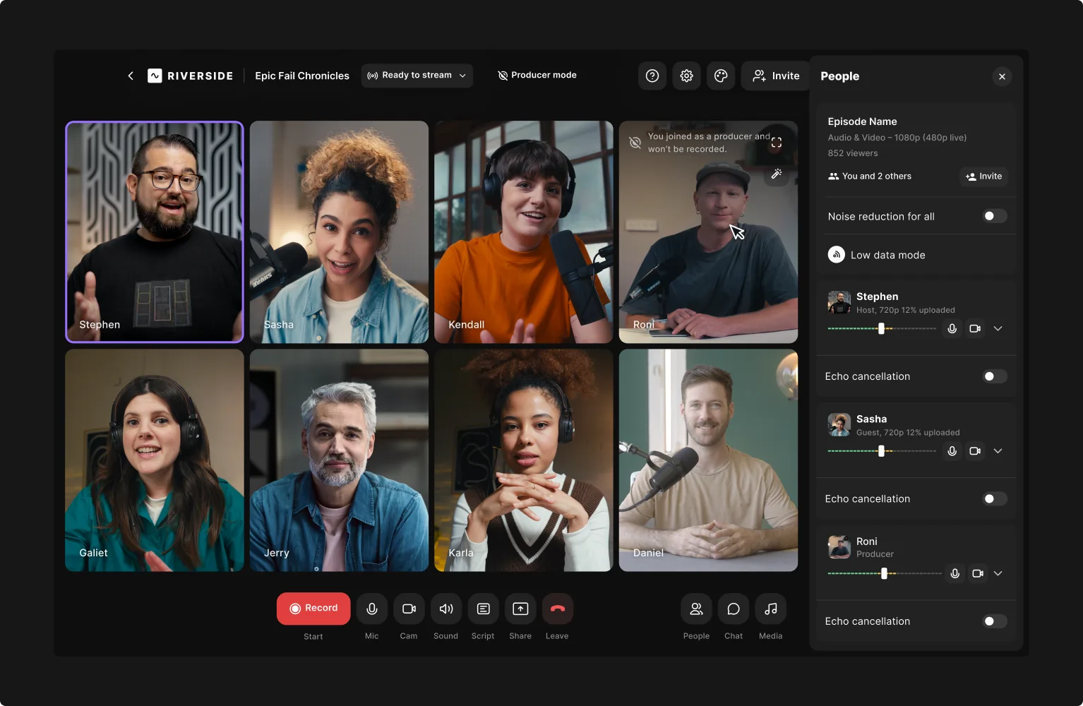Click the Invite button in top bar
The image size is (1083, 706).
coord(776,76)
